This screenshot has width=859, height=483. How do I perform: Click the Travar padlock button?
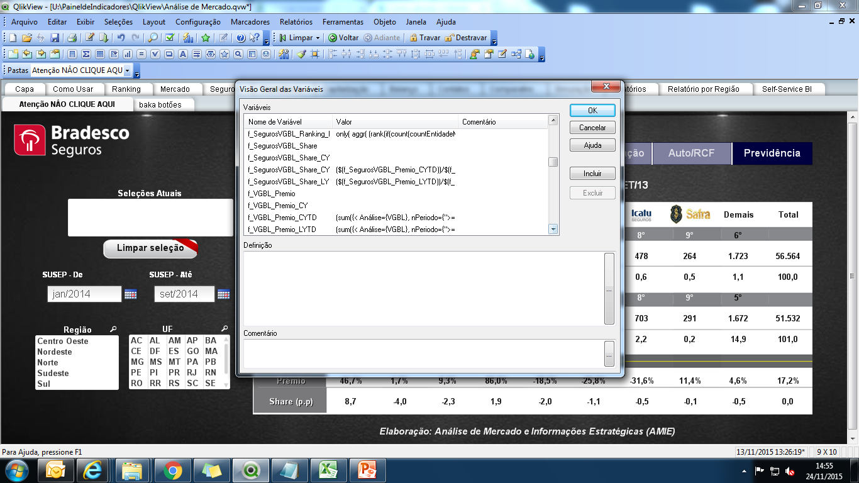(425, 38)
